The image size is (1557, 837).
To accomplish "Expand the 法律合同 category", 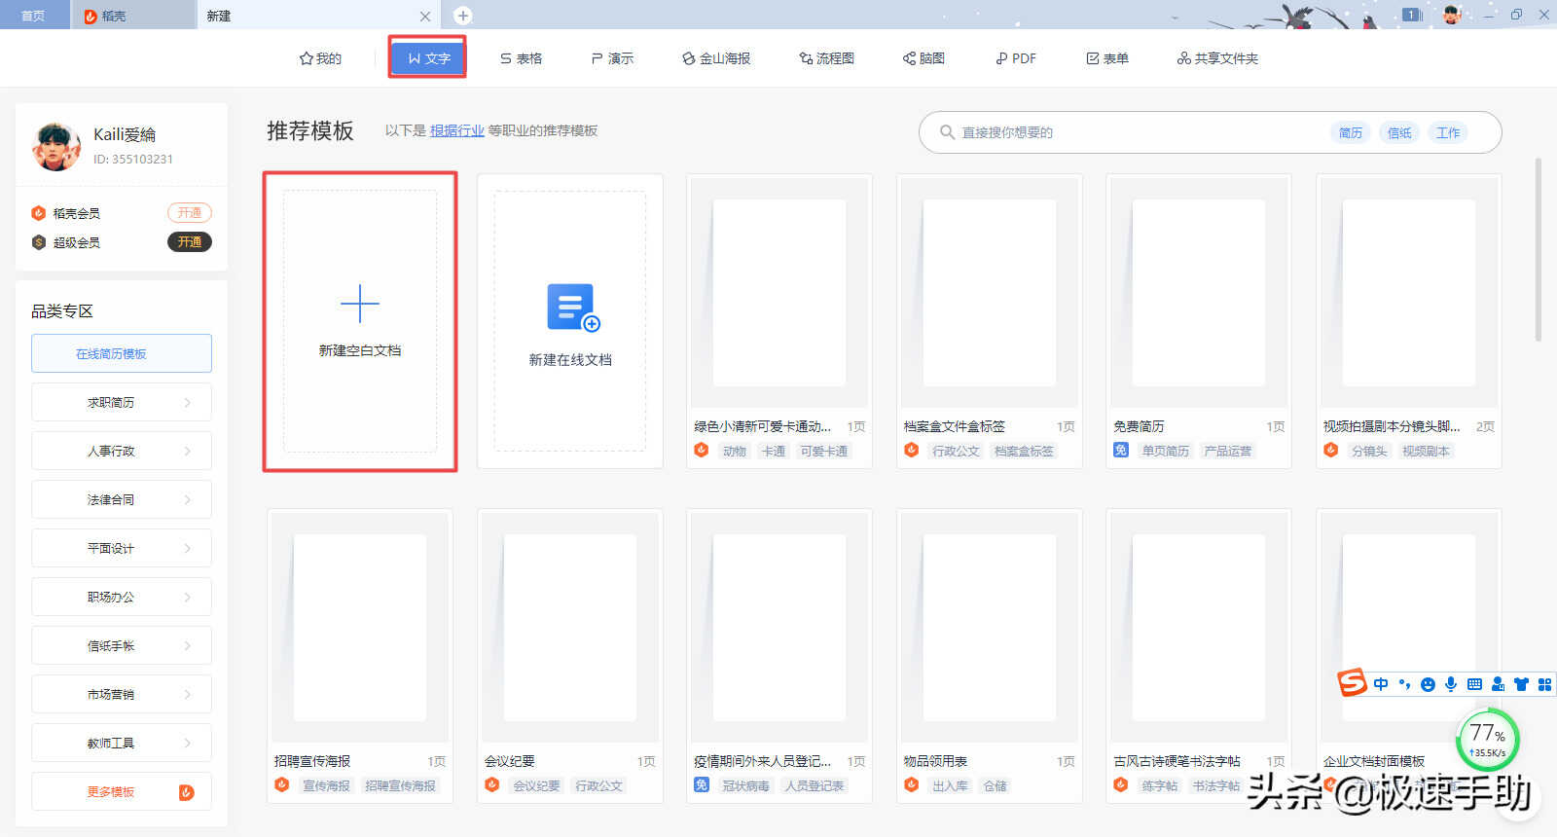I will point(122,499).
